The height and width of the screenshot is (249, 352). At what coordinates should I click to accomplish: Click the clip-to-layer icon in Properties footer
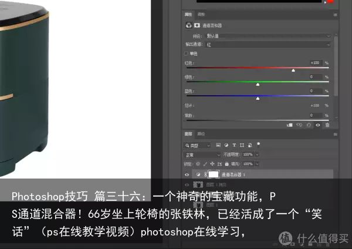click(290, 125)
